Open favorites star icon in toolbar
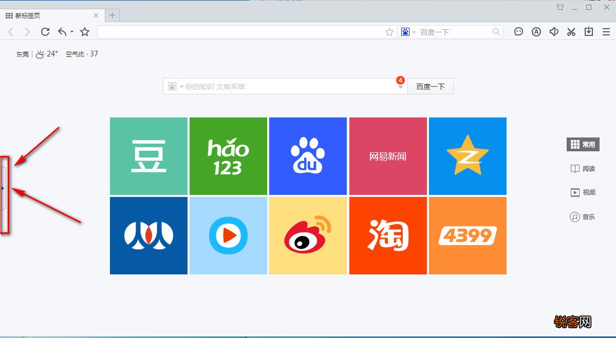This screenshot has width=616, height=338. pyautogui.click(x=85, y=32)
